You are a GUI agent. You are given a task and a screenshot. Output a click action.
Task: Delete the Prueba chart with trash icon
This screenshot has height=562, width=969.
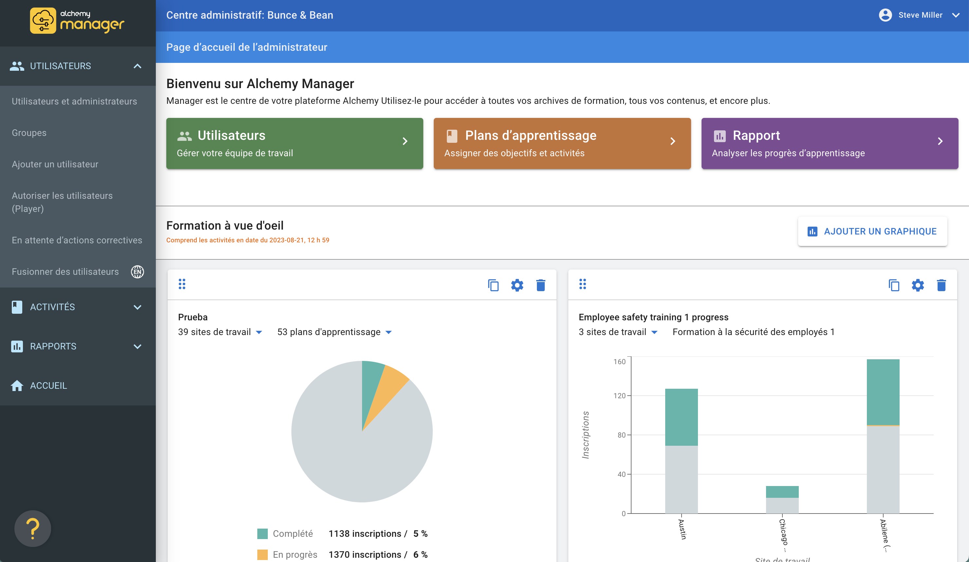coord(540,285)
